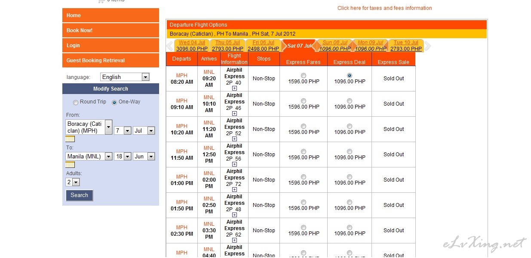Select Express Deal for the 01:00 PM flight
This screenshot has height=258, width=531.
click(x=350, y=177)
